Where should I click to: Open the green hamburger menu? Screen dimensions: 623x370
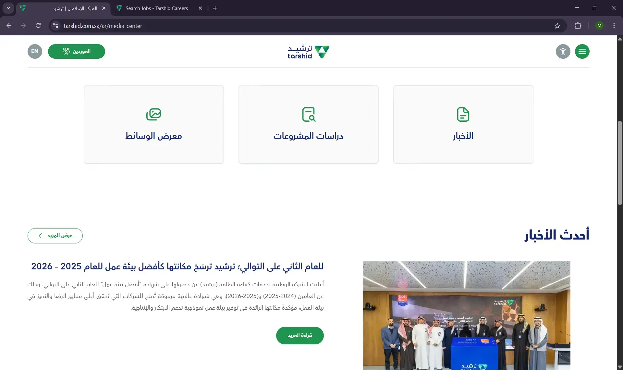(582, 51)
